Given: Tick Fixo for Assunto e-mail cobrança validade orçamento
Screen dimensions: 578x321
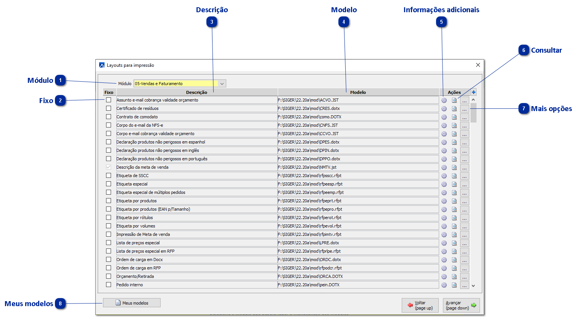Looking at the screenshot, I should (109, 100).
